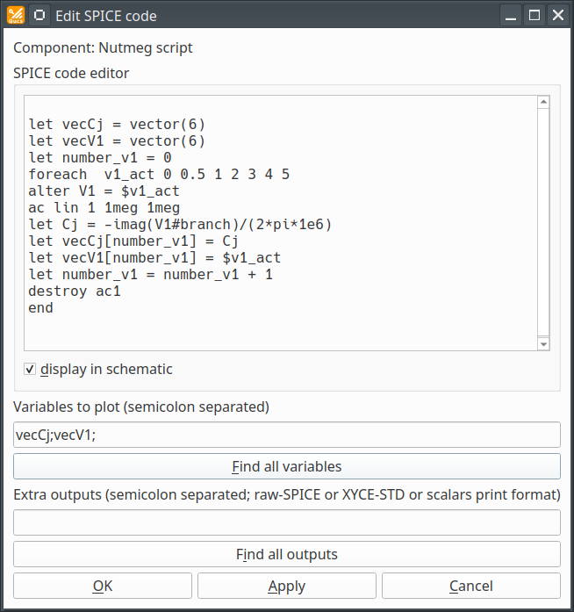Click the code editor scroll down arrow
574x612 pixels.
point(543,345)
